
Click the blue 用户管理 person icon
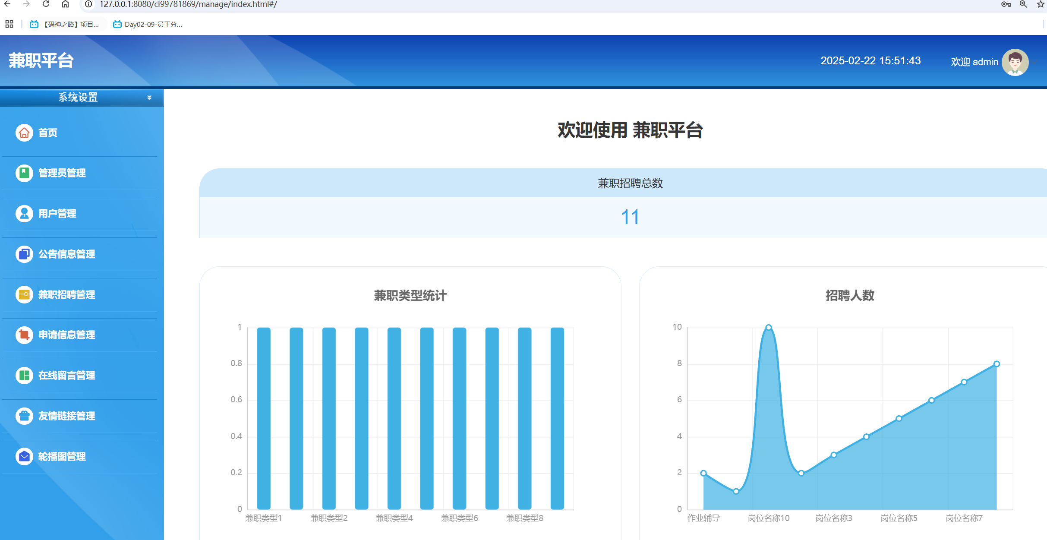[x=24, y=213]
